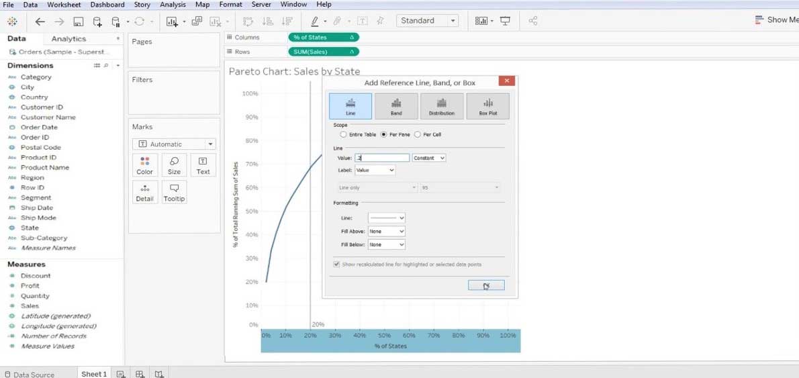Toggle Show recalculated line checkbox
The width and height of the screenshot is (799, 378).
click(x=336, y=265)
